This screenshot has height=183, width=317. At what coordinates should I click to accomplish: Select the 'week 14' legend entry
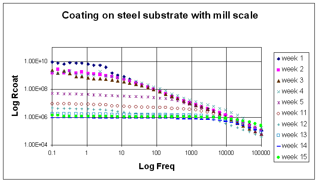point(291,146)
